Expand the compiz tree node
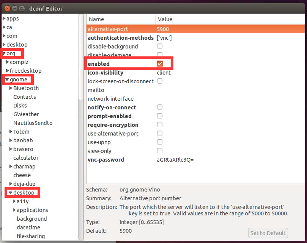This screenshot has width=307, height=243. coord(8,62)
